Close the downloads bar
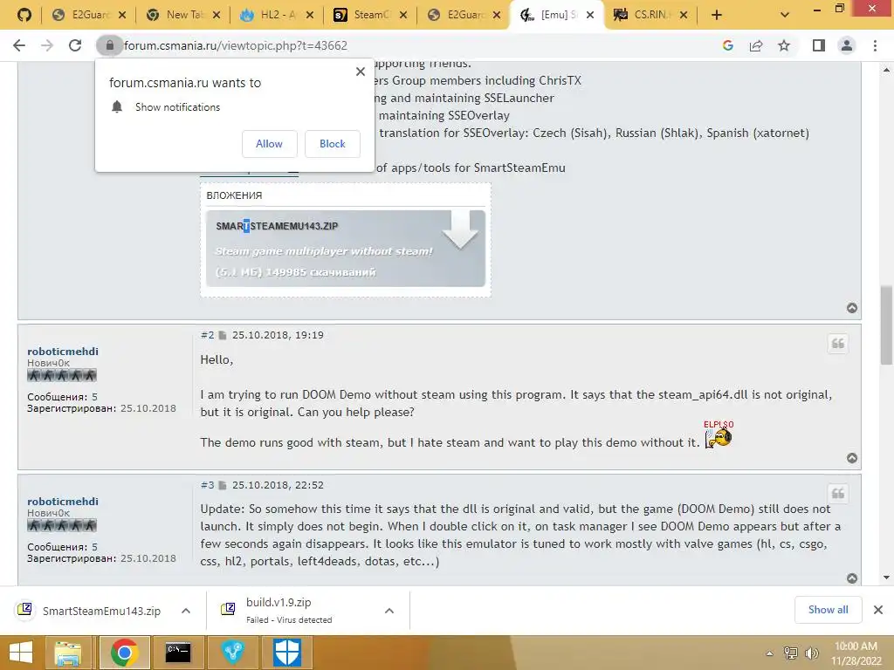The height and width of the screenshot is (670, 894). [x=878, y=610]
